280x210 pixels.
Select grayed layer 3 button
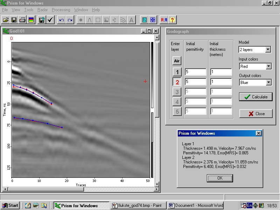tap(177, 92)
